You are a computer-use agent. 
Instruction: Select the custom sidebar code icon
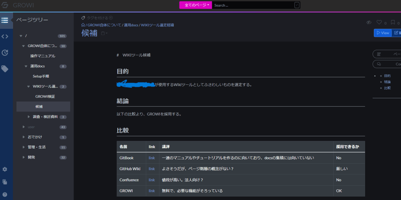tap(5, 36)
